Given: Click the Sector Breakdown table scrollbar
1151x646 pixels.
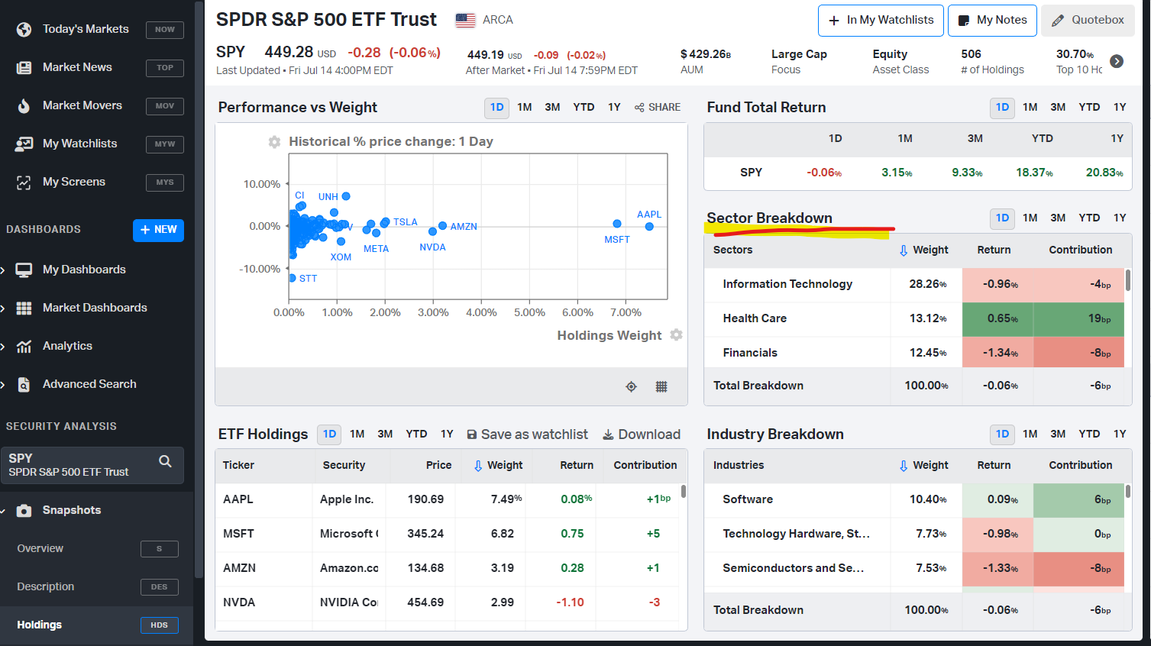Looking at the screenshot, I should click(x=1127, y=280).
